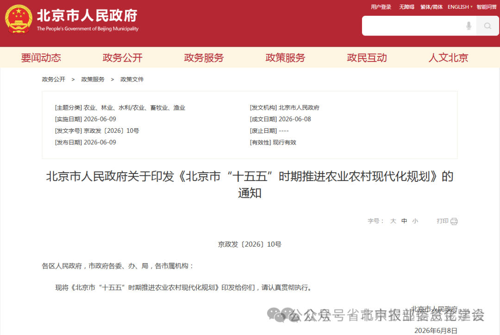Click the 发文字号 metadata row value

point(111,130)
